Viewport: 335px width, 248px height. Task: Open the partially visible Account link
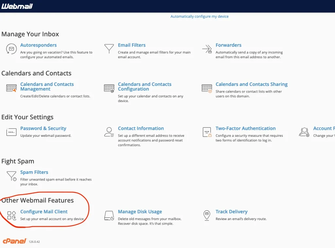[x=324, y=128]
